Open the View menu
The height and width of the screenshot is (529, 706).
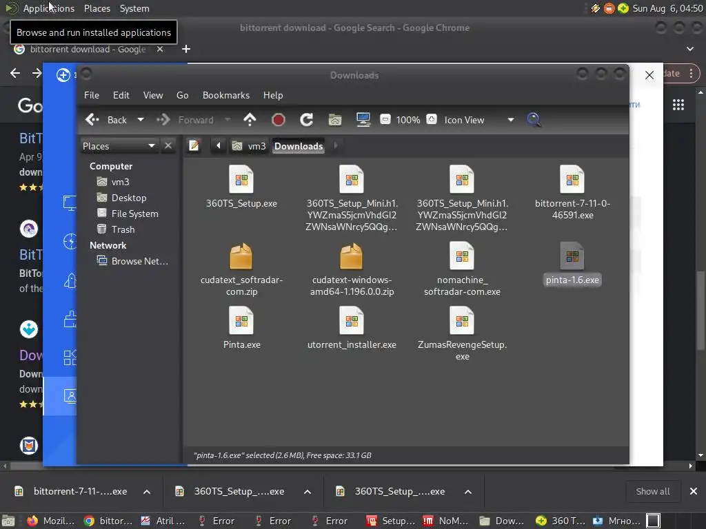click(x=153, y=95)
